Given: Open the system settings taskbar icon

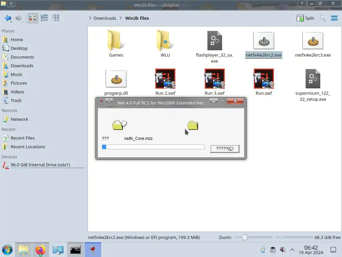Looking at the screenshot, I should 58,250.
